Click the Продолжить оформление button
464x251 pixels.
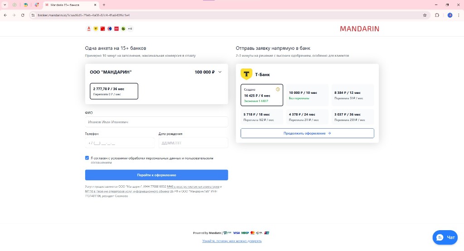tap(307, 133)
